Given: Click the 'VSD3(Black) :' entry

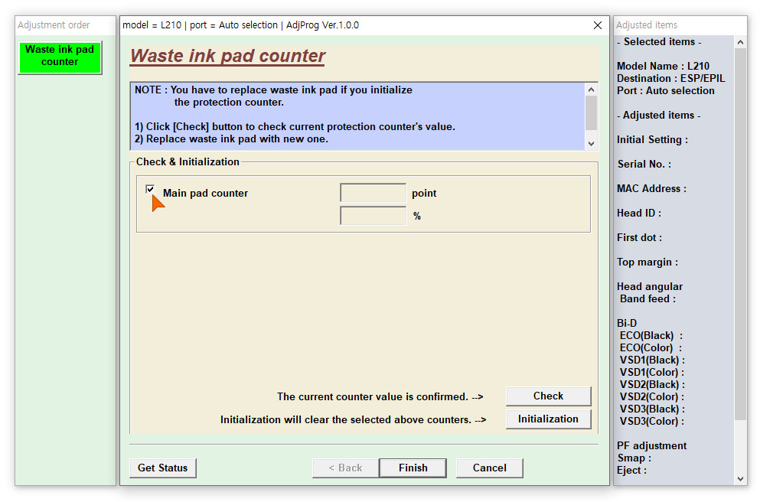Looking at the screenshot, I should (652, 409).
